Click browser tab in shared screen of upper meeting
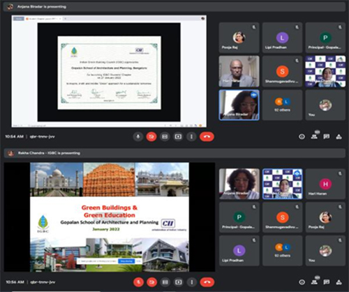Screen dimensions: 349x292 [x=43, y=18]
